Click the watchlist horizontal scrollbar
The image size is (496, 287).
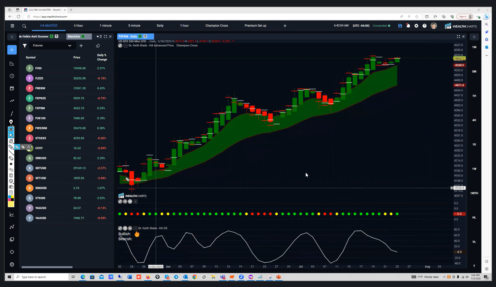click(47, 267)
